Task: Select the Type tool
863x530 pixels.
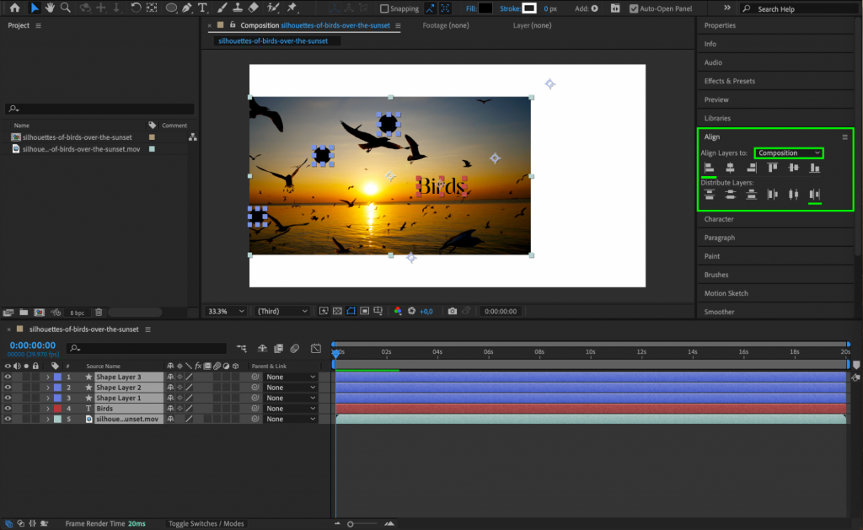Action: coord(201,8)
